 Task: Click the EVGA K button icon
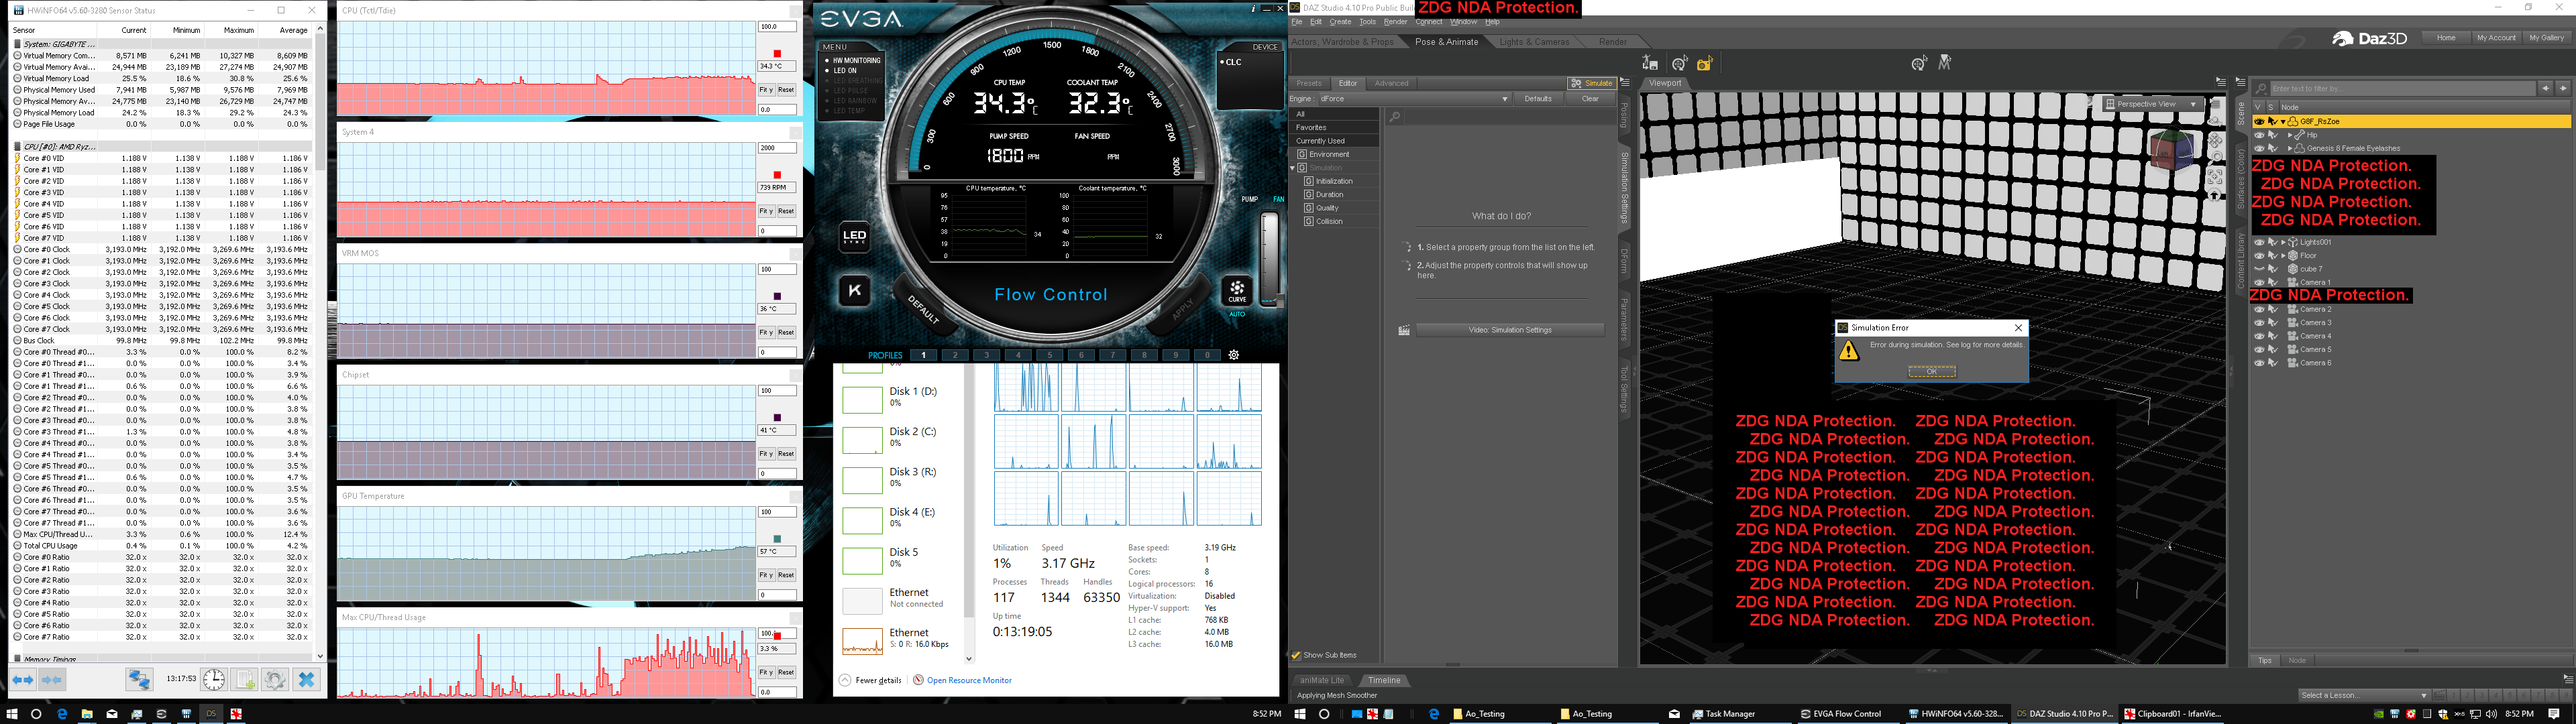tap(854, 291)
